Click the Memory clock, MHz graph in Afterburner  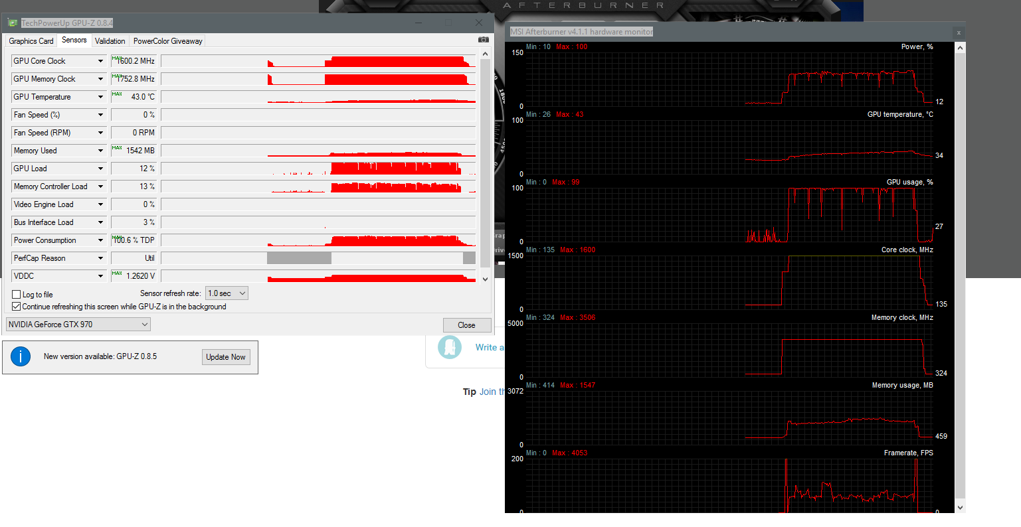(729, 350)
